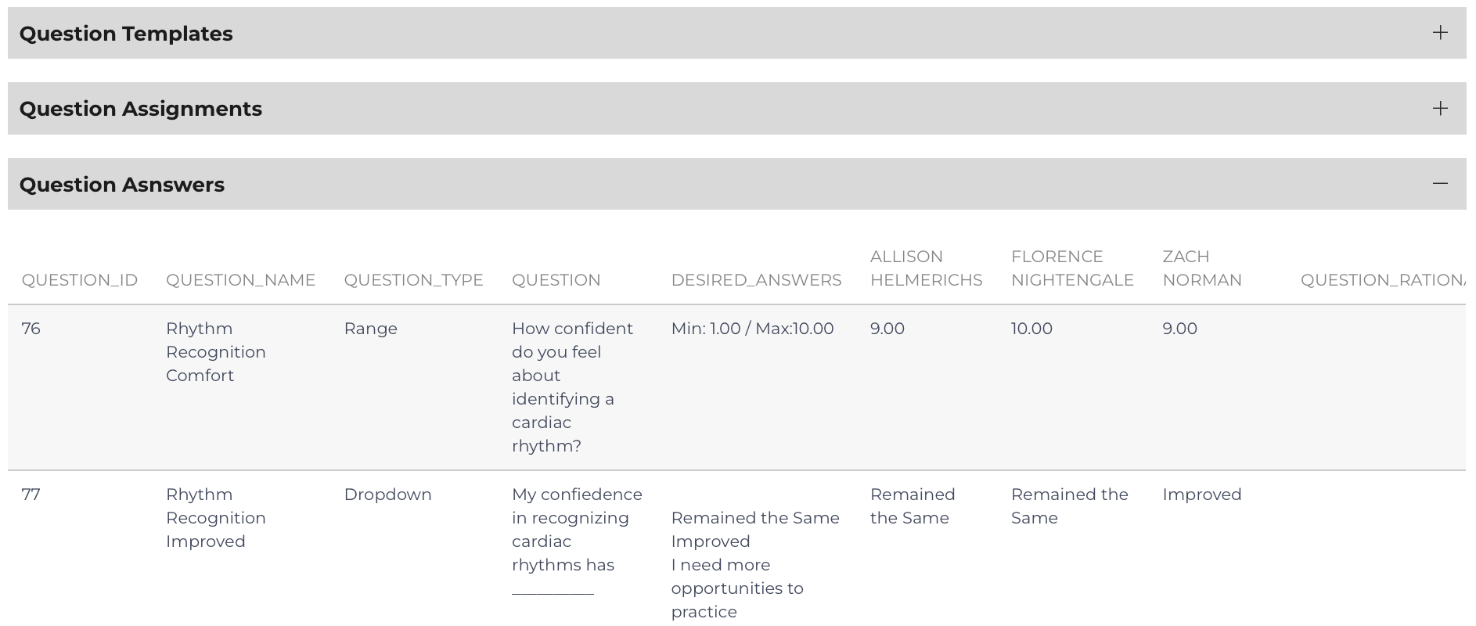
Task: Sort by the QUESTION_TYPE column header
Action: click(413, 280)
